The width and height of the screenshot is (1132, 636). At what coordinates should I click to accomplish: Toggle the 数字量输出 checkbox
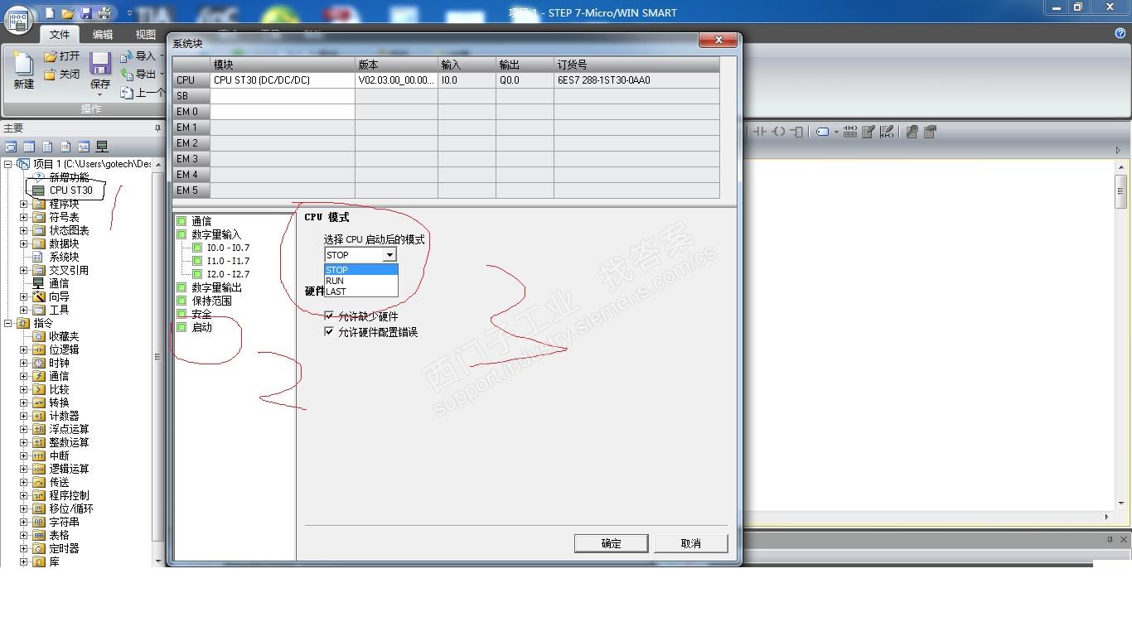tap(181, 287)
